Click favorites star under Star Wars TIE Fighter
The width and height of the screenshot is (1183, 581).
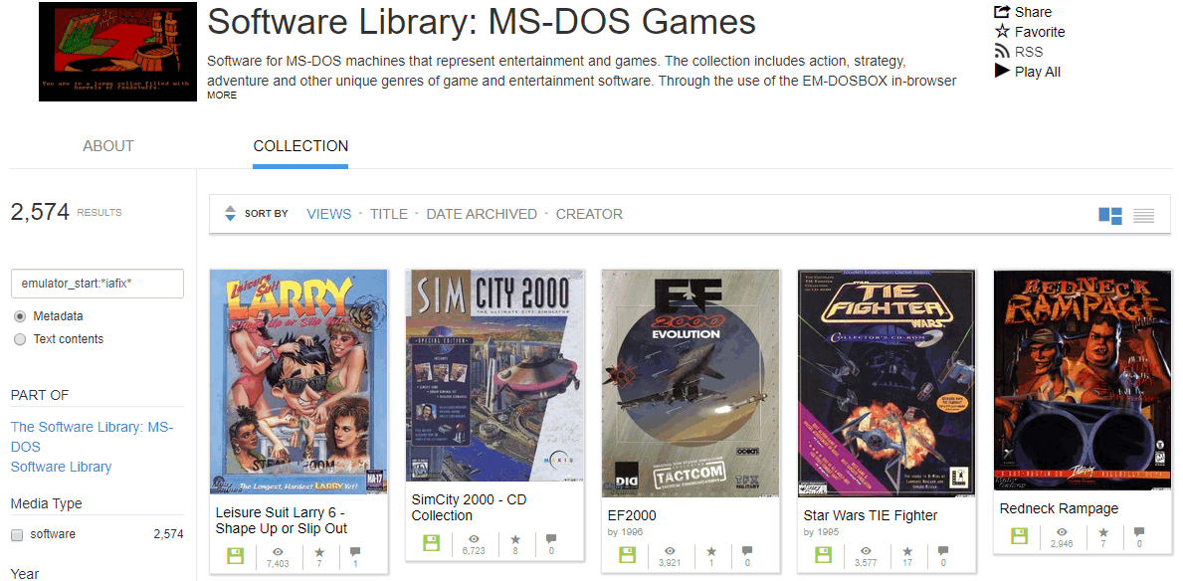(907, 550)
